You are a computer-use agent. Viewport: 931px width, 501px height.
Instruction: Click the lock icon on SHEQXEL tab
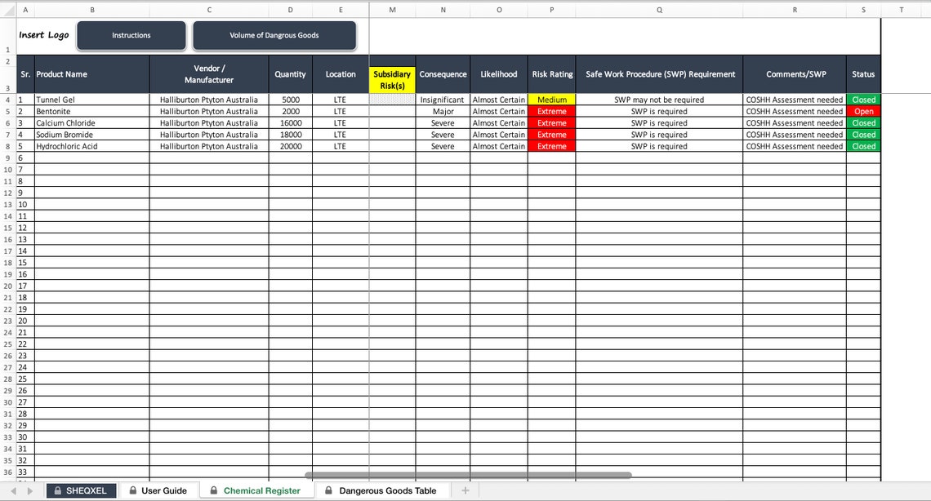click(x=56, y=490)
